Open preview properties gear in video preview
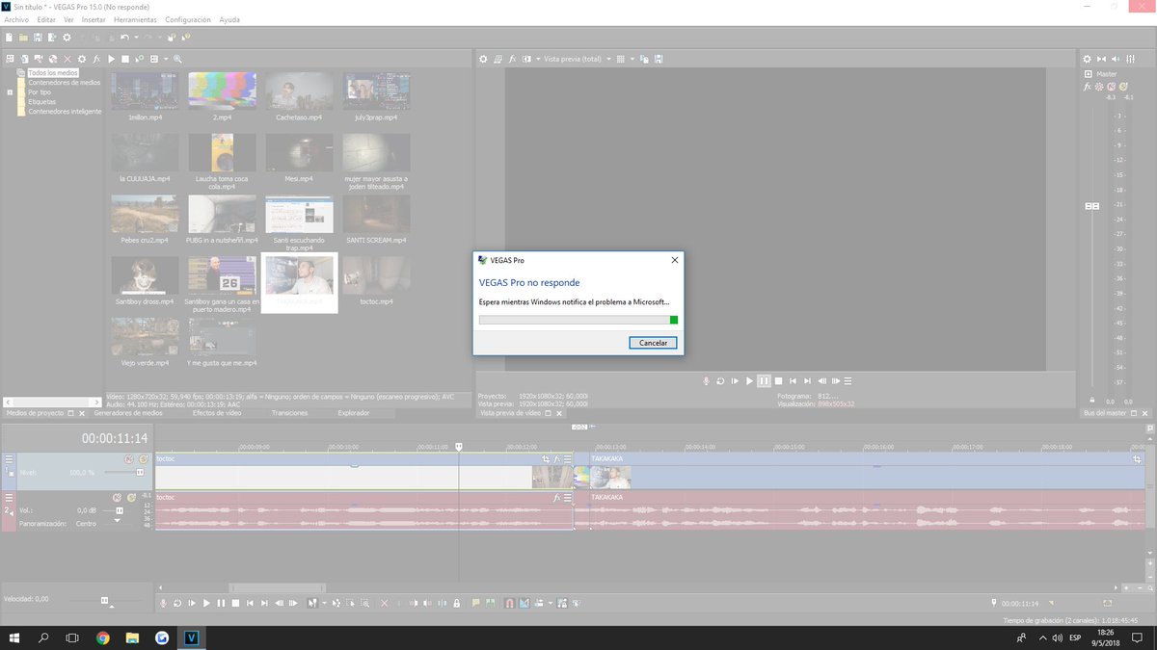The image size is (1157, 650). coord(483,59)
